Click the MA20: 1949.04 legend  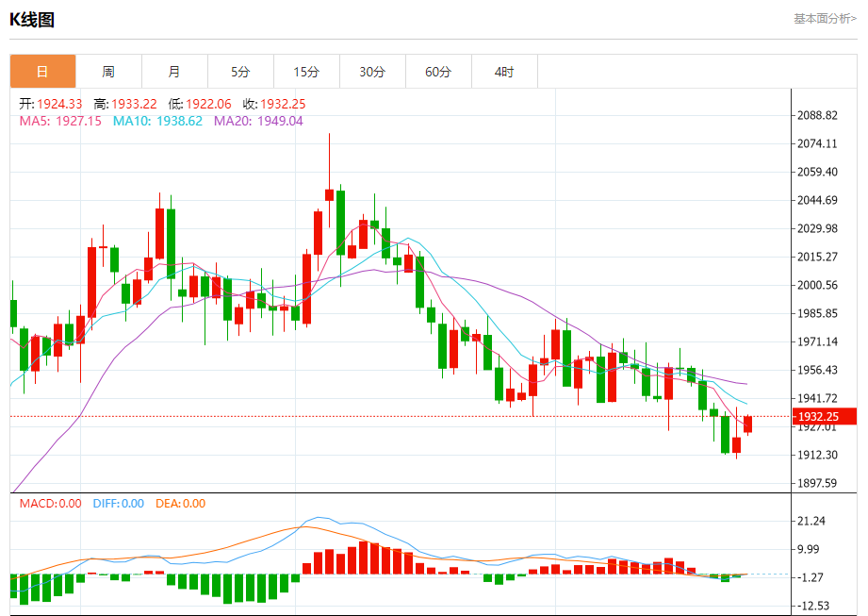tap(258, 121)
